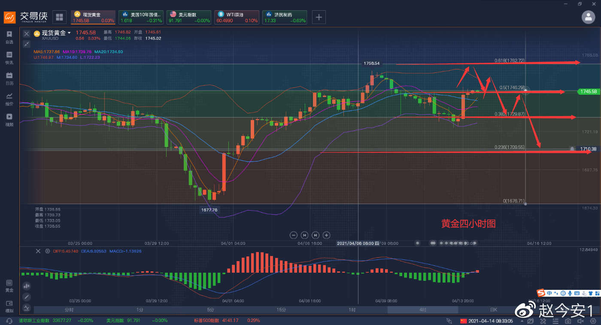Click the 0.382(1729.87) Fibonacci level label
The width and height of the screenshot is (601, 325).
pos(509,114)
